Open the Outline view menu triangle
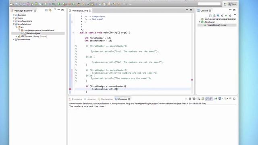This screenshot has width=258, height=145. point(235,15)
